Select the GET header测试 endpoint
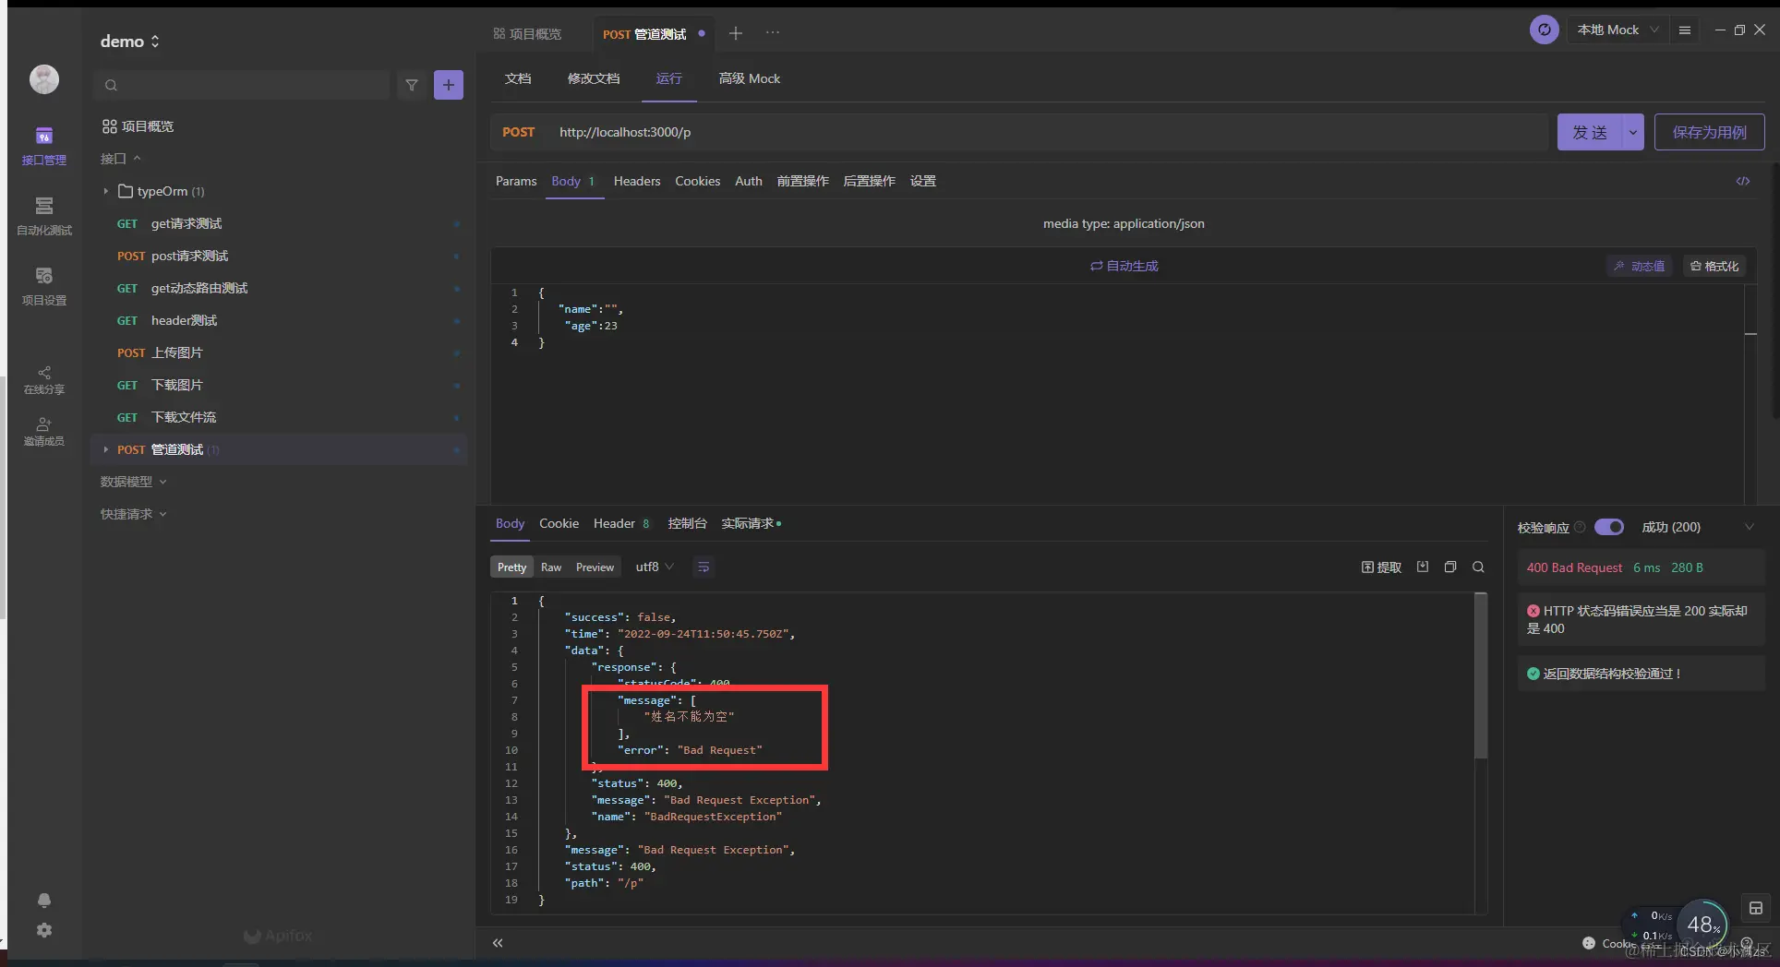Image resolution: width=1780 pixels, height=967 pixels. click(x=278, y=320)
